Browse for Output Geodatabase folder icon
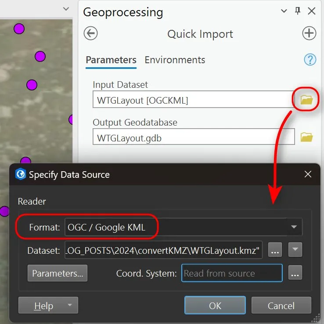 coord(306,137)
